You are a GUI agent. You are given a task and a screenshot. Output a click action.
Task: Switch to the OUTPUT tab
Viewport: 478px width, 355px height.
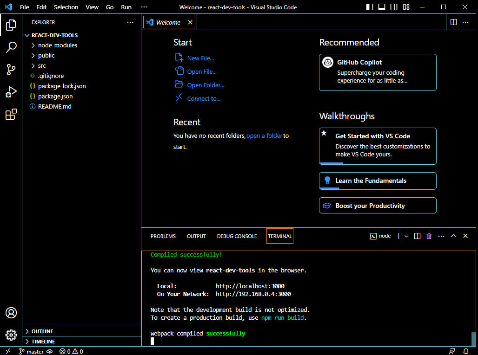point(196,236)
